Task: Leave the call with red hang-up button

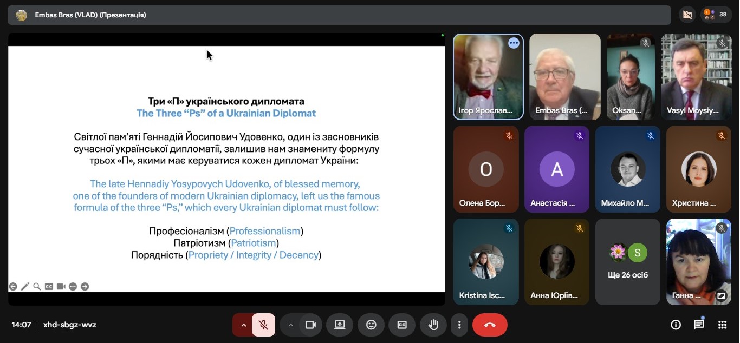Action: (x=490, y=325)
